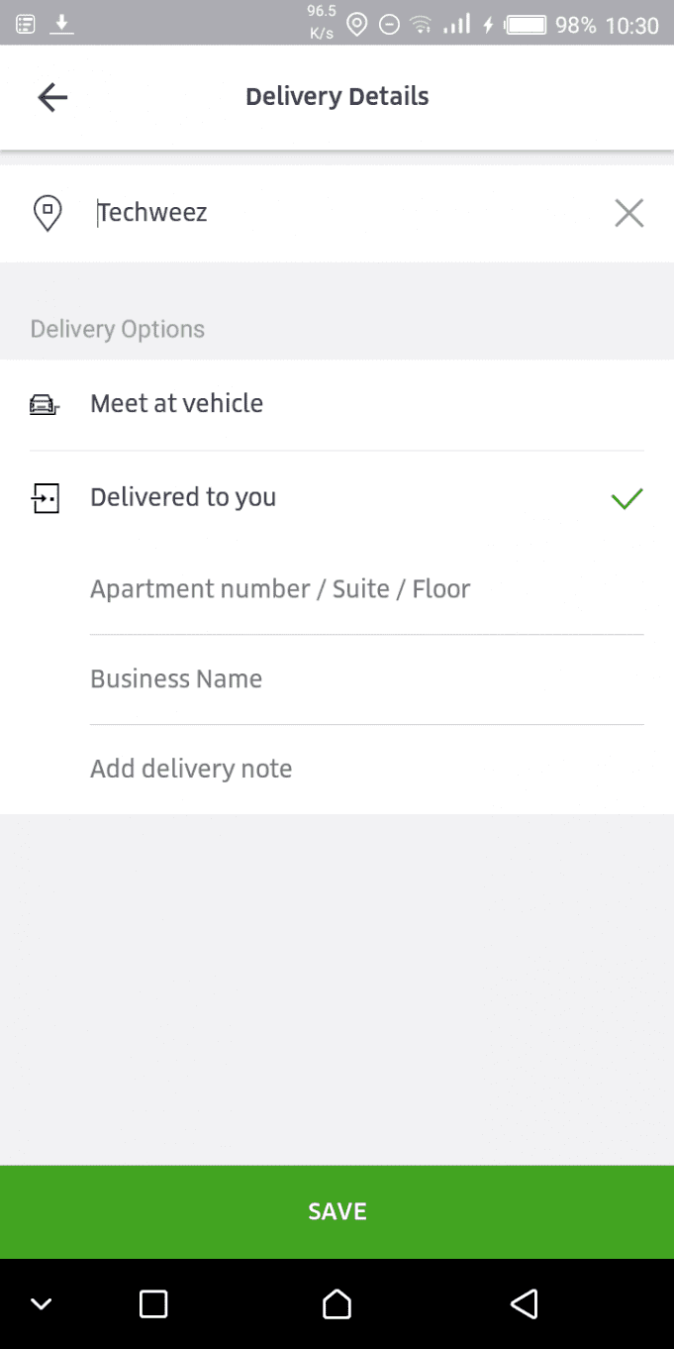Tap the download icon in status bar
This screenshot has height=1349, width=674.
pyautogui.click(x=62, y=23)
